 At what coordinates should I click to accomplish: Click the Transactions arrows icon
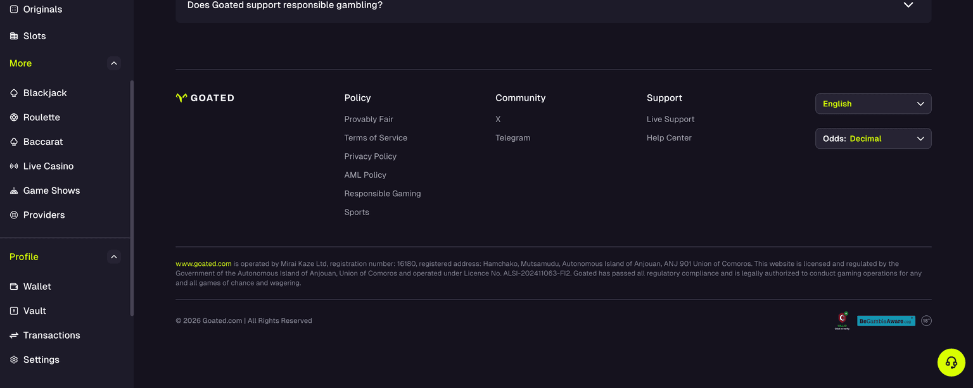14,335
